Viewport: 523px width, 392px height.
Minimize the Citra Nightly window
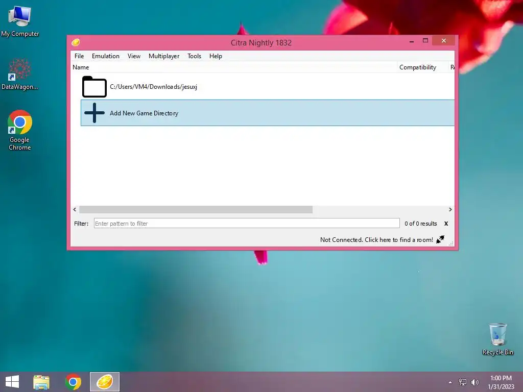pyautogui.click(x=412, y=41)
